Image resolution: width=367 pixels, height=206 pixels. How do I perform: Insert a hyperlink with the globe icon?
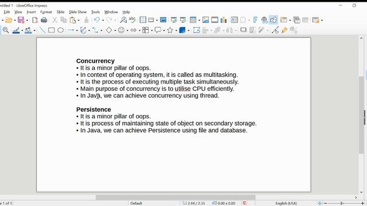[x=264, y=20]
